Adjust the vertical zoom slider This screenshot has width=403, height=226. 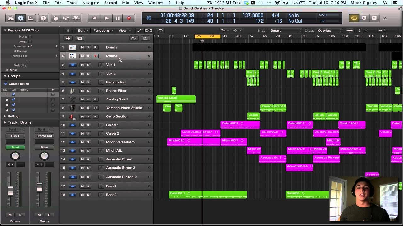tap(365, 30)
